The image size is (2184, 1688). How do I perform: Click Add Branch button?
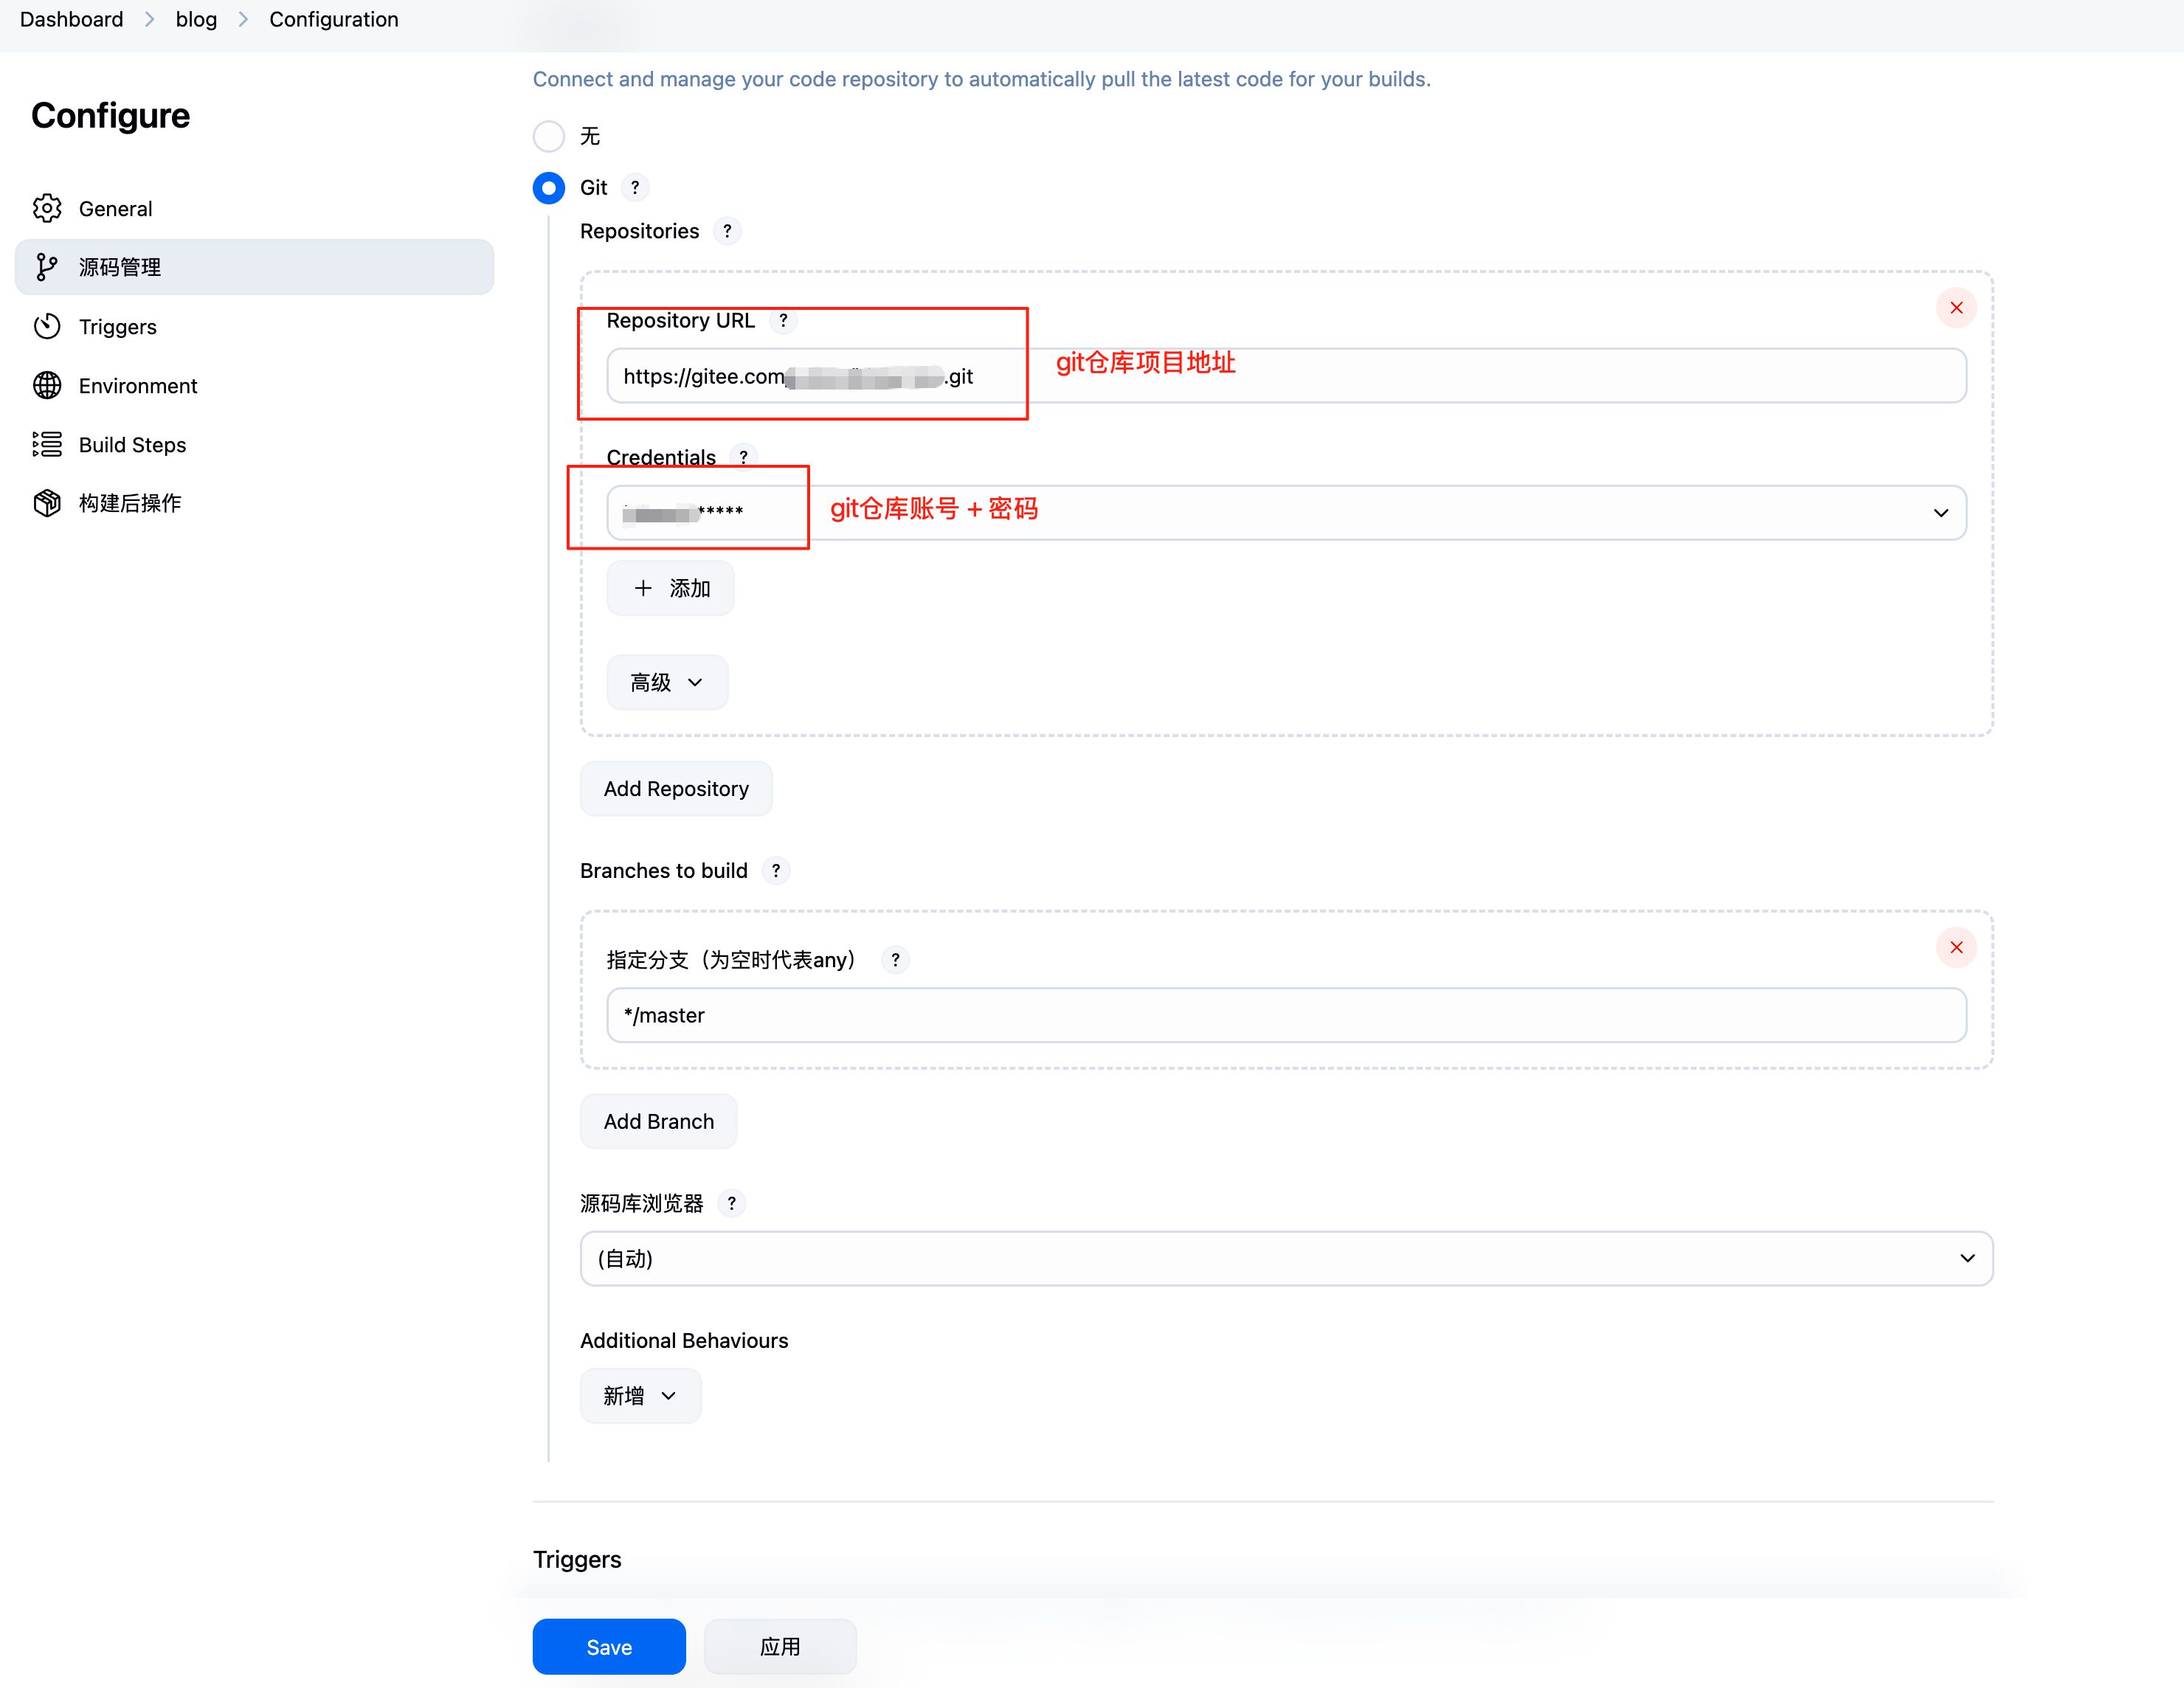click(x=659, y=1121)
